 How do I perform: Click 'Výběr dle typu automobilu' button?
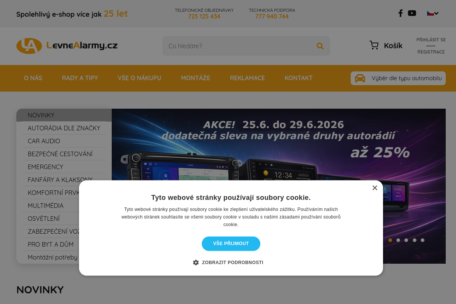398,78
